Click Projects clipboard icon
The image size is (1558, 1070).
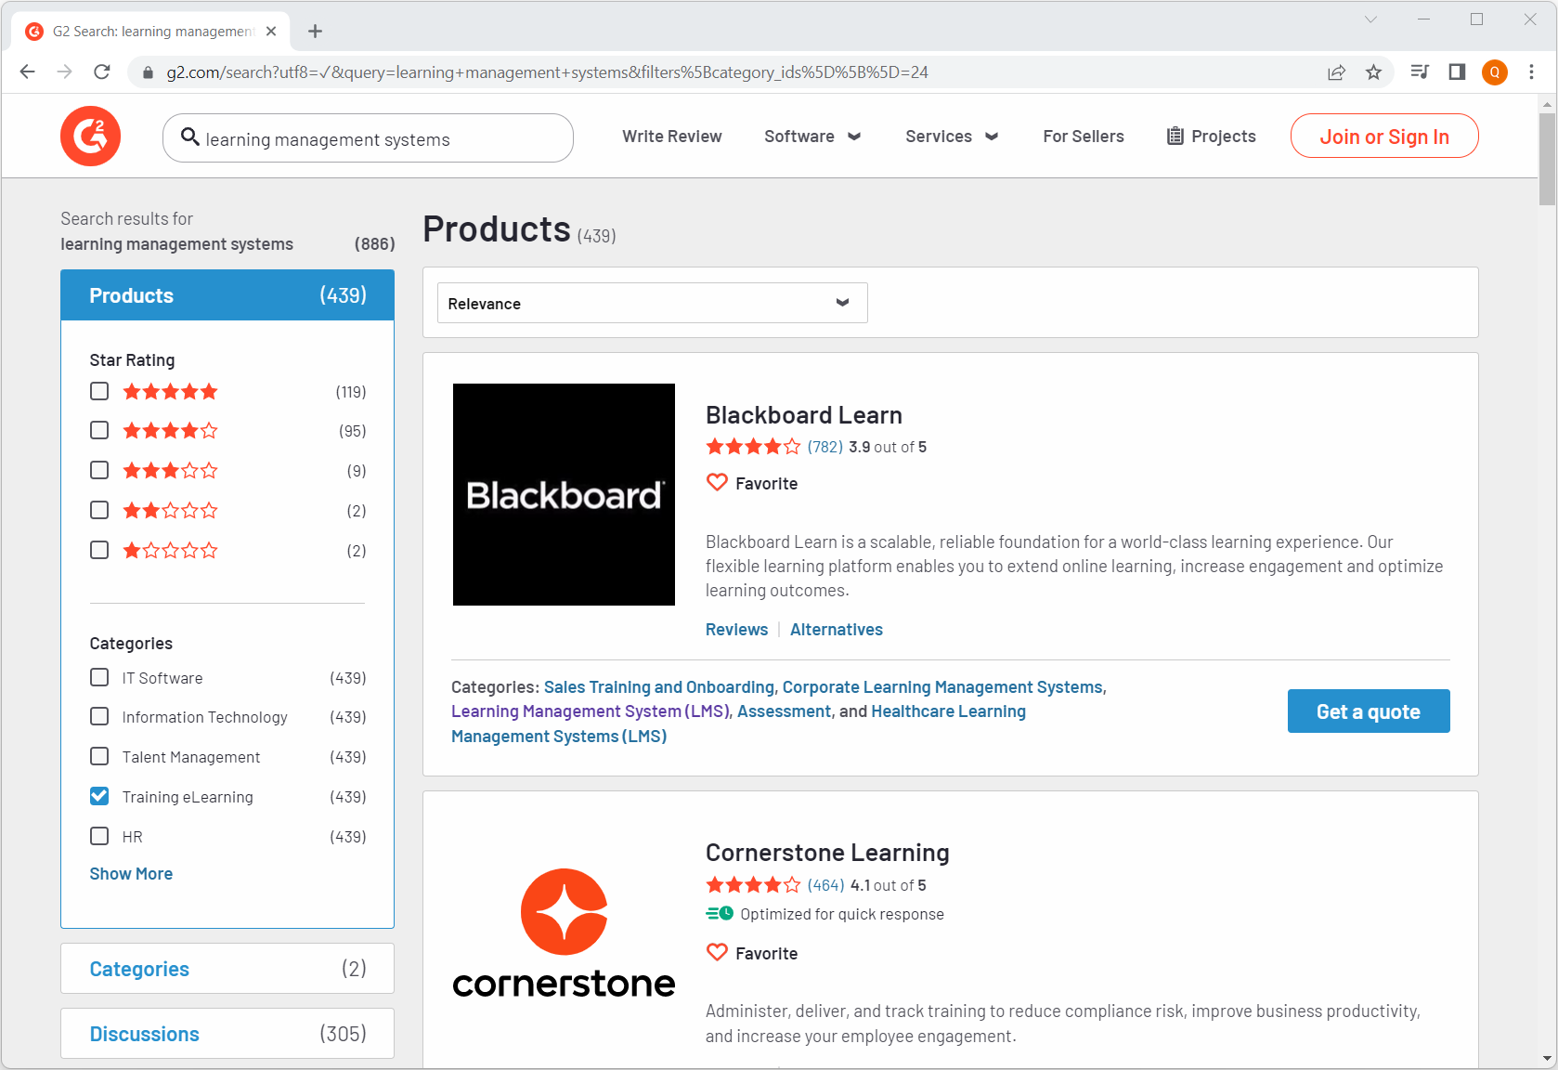coord(1175,137)
